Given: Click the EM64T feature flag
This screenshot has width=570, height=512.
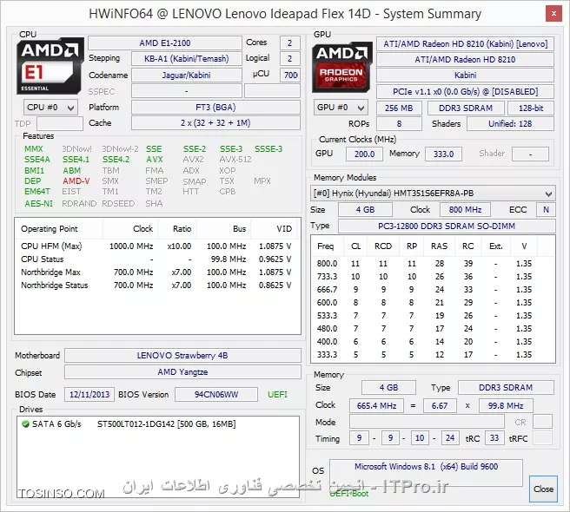Looking at the screenshot, I should [x=37, y=192].
